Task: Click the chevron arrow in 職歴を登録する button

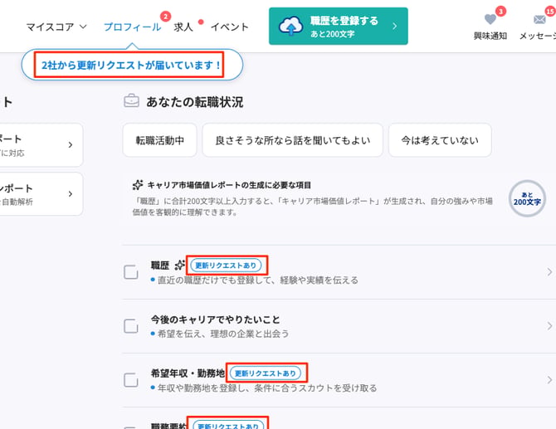Action: coord(395,26)
